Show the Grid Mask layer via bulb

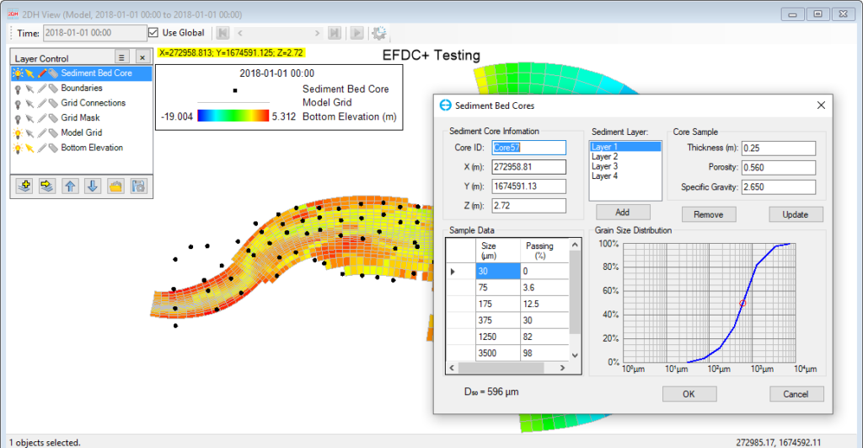pyautogui.click(x=17, y=118)
